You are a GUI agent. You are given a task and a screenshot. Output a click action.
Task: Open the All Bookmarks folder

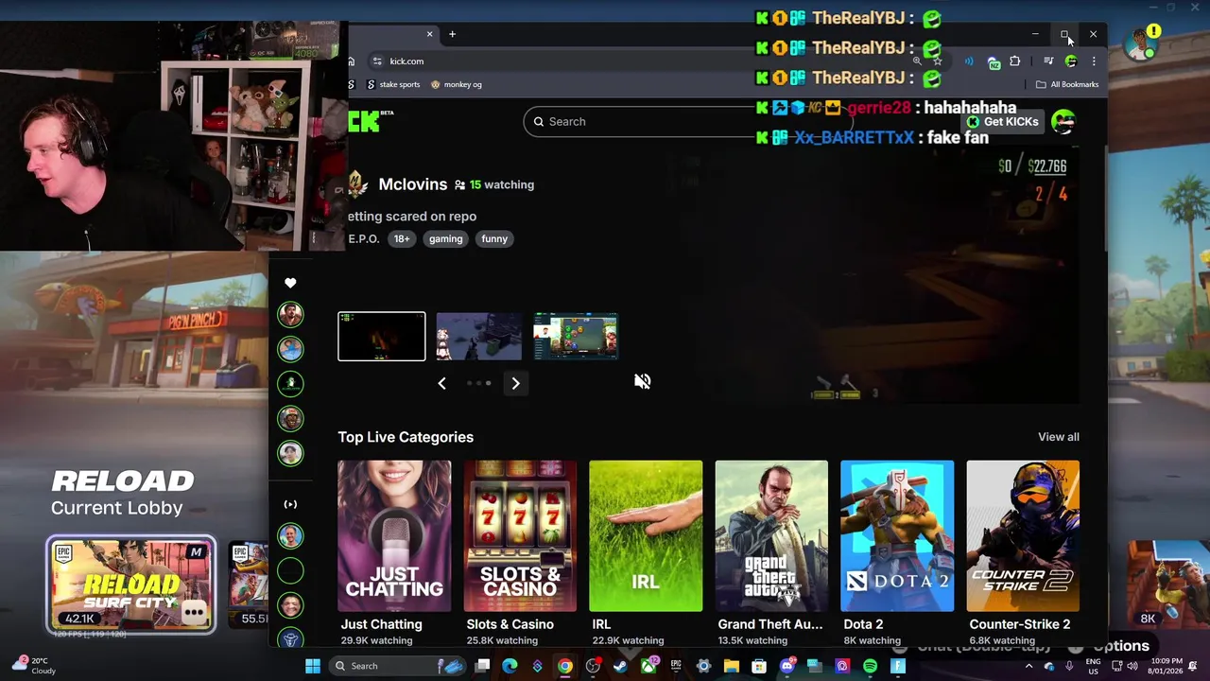[x=1067, y=84]
